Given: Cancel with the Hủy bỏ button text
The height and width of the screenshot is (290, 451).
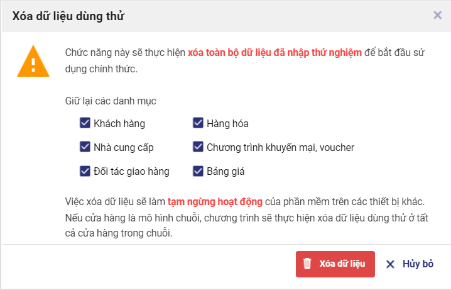Looking at the screenshot, I should (x=418, y=264).
